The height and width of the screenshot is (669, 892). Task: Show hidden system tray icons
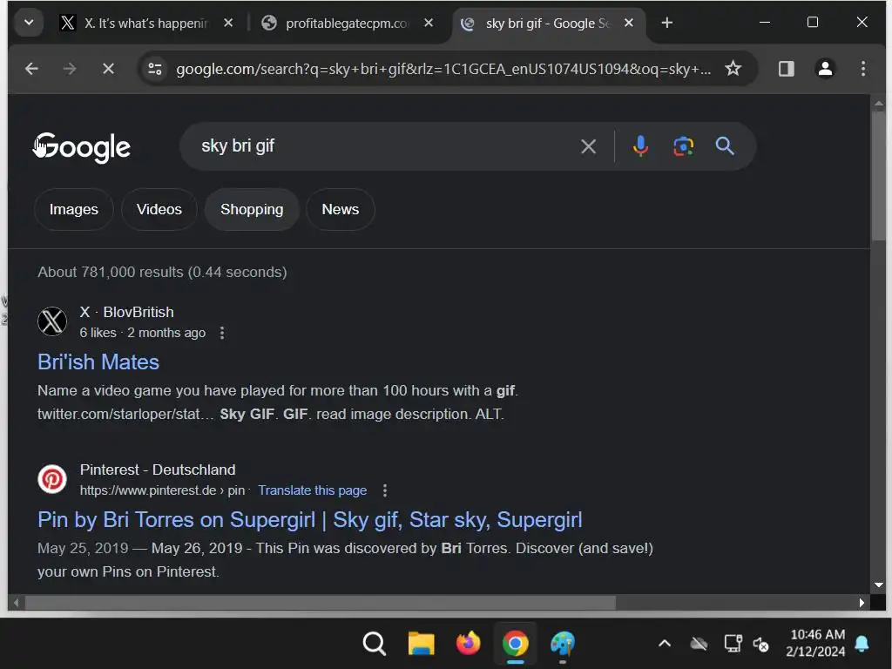tap(665, 644)
